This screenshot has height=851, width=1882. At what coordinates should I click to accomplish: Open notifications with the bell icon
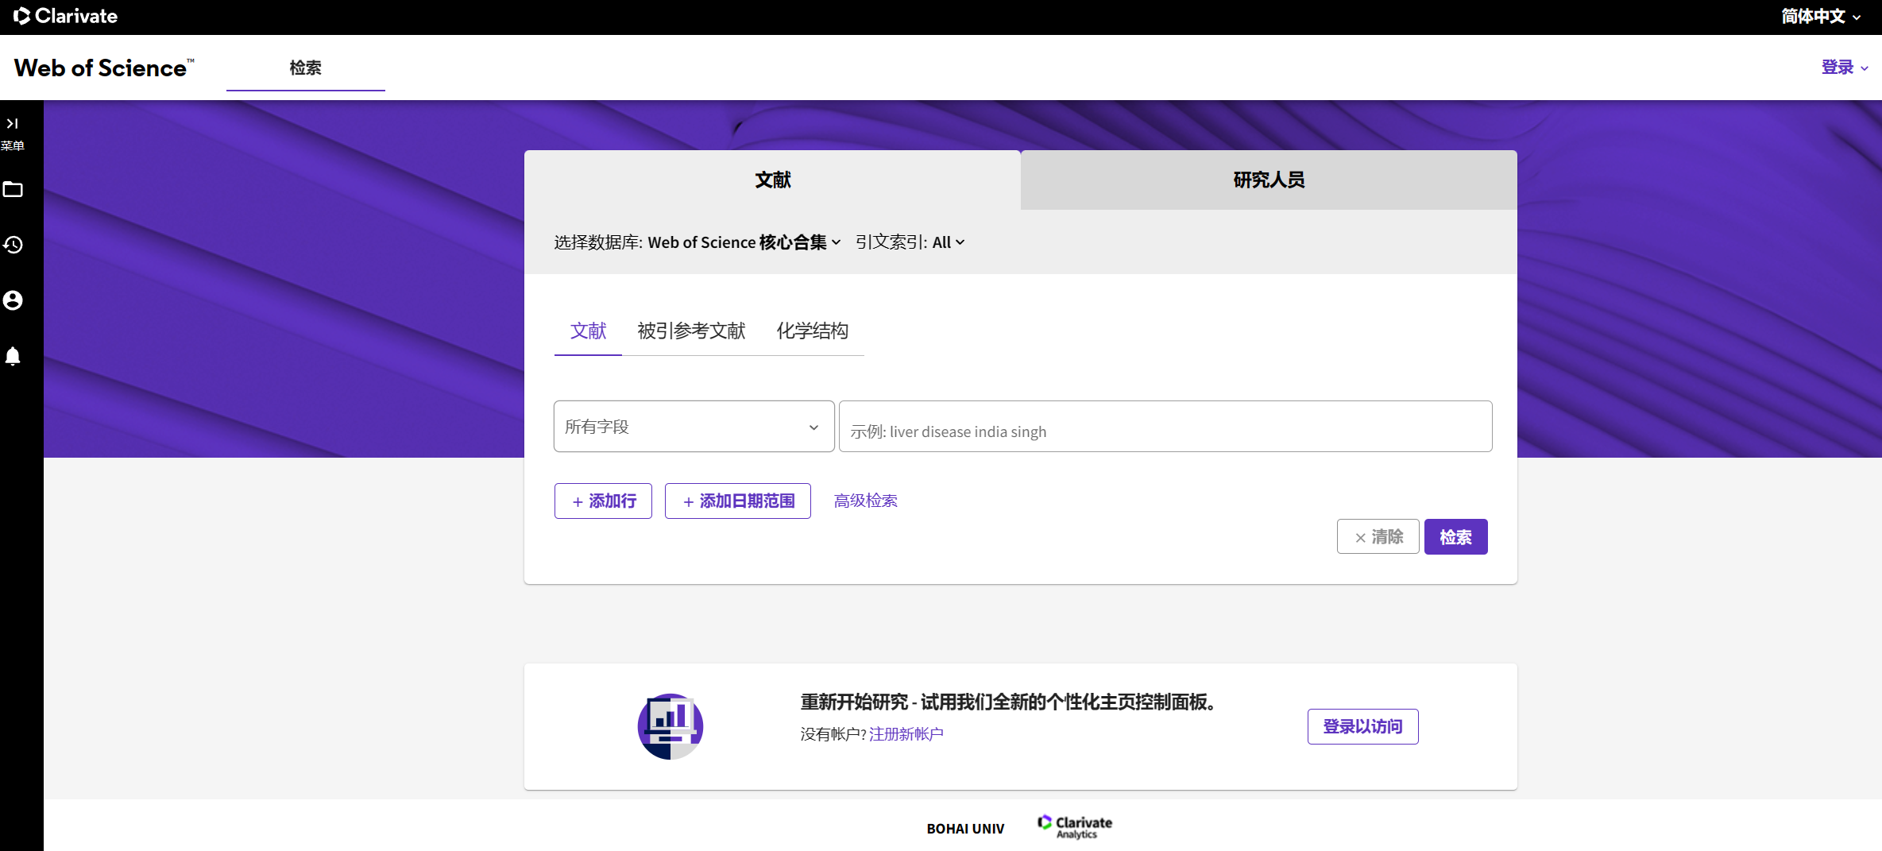coord(13,356)
